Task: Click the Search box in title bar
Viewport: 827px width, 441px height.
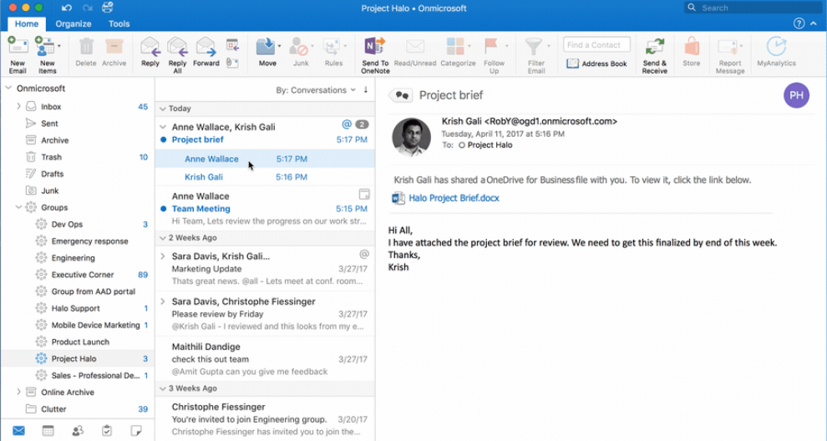Action: tap(754, 8)
